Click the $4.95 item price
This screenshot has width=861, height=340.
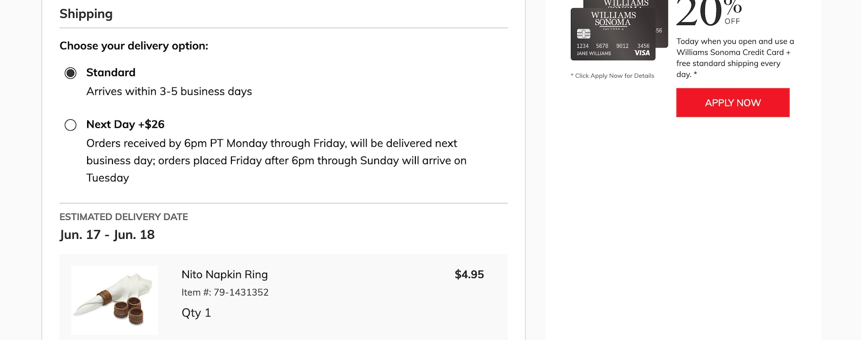pos(469,275)
